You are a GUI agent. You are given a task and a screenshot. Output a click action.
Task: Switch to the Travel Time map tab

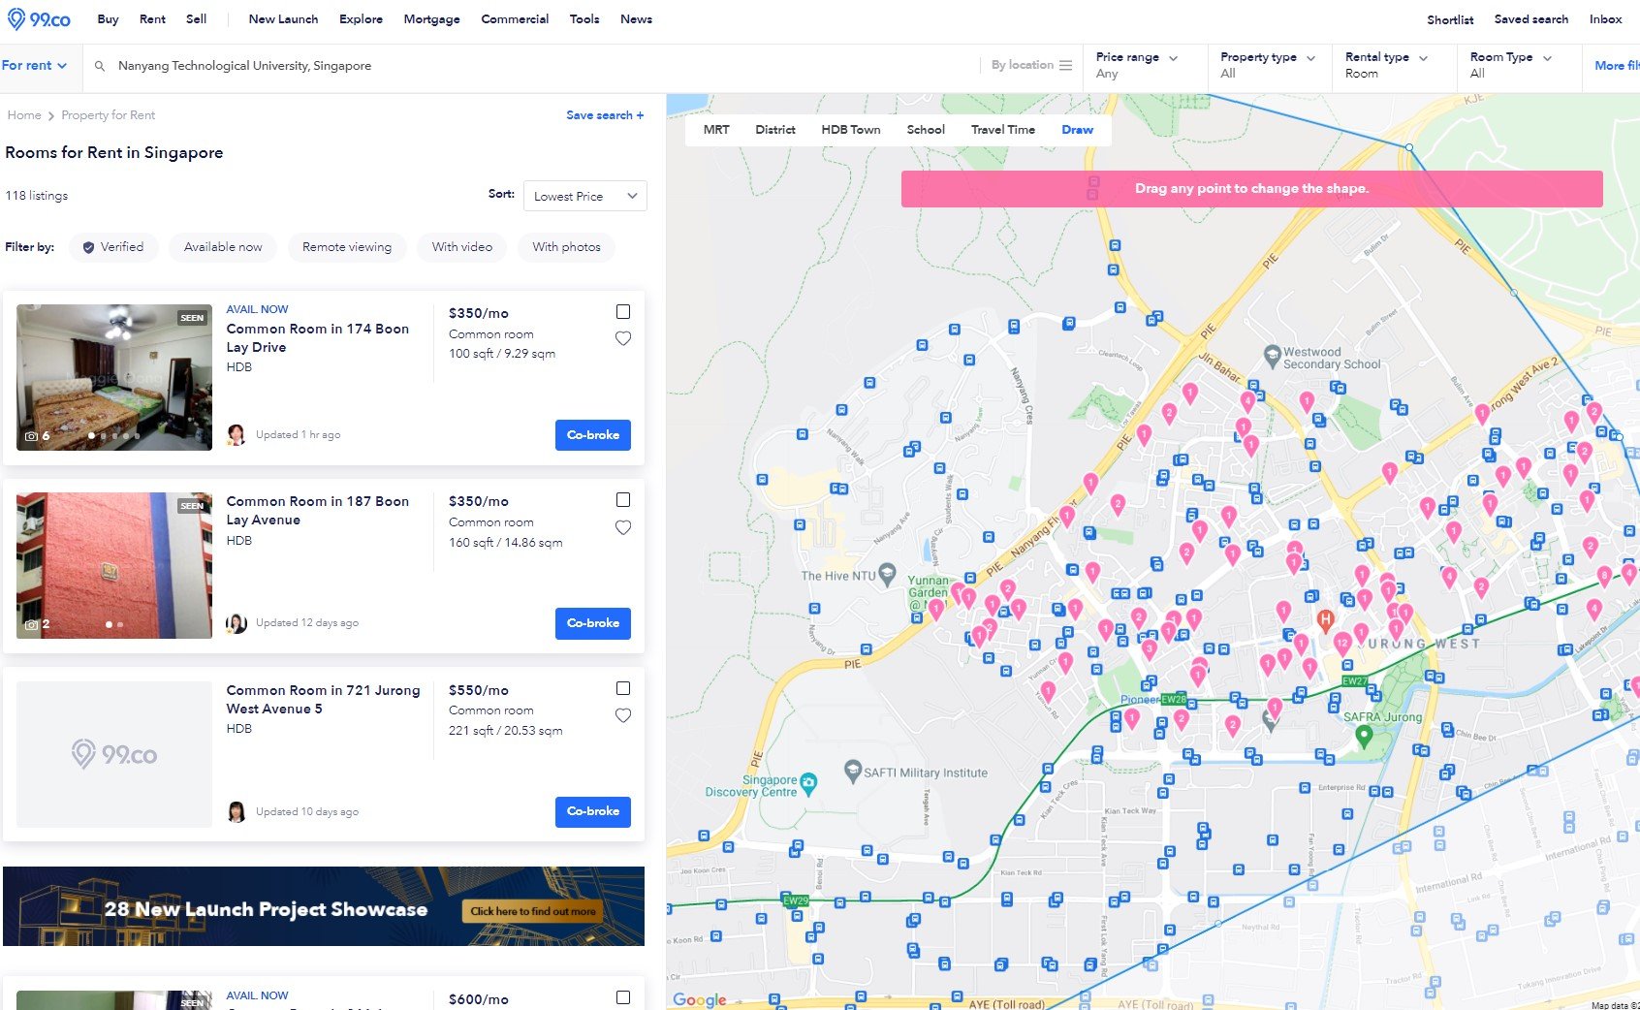1003,130
